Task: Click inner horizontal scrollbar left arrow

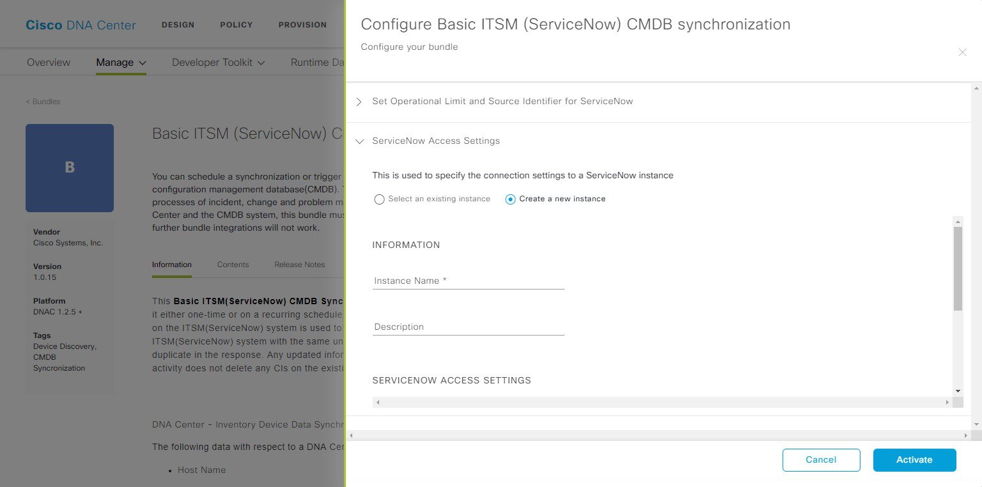Action: (378, 403)
